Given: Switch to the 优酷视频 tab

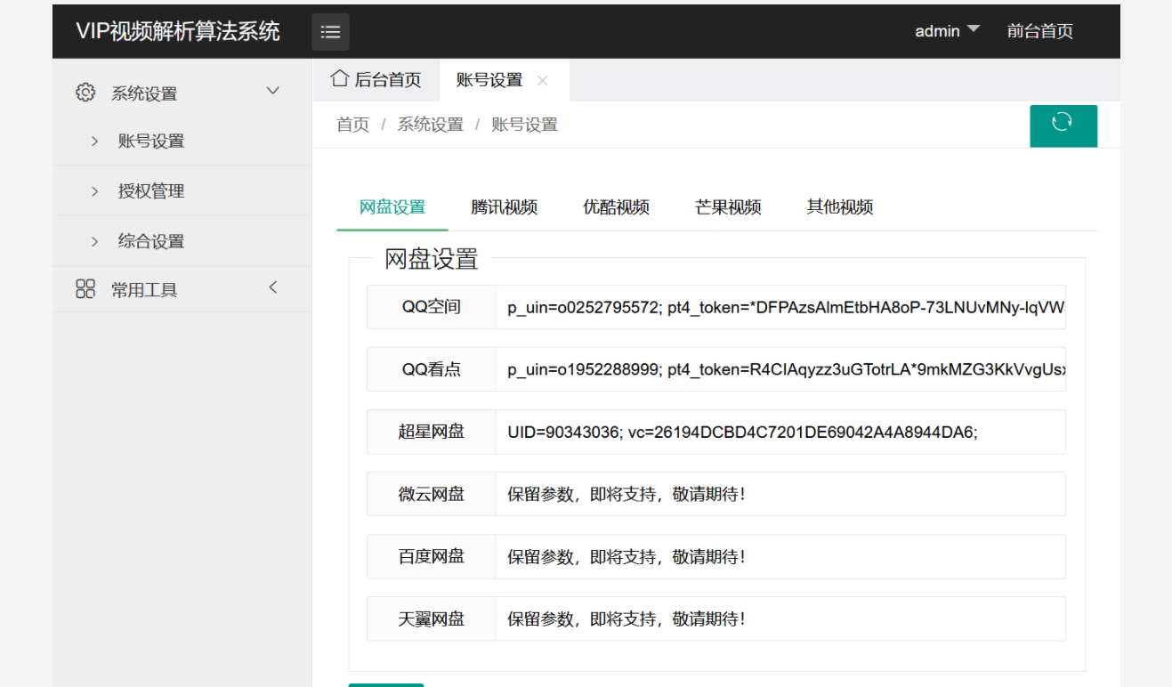Looking at the screenshot, I should [x=617, y=207].
